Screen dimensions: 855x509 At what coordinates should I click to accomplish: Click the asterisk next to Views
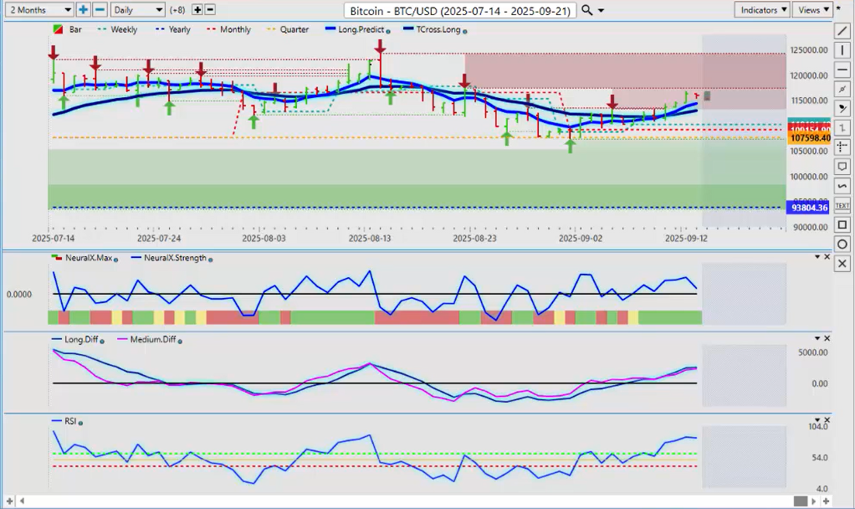coord(838,9)
